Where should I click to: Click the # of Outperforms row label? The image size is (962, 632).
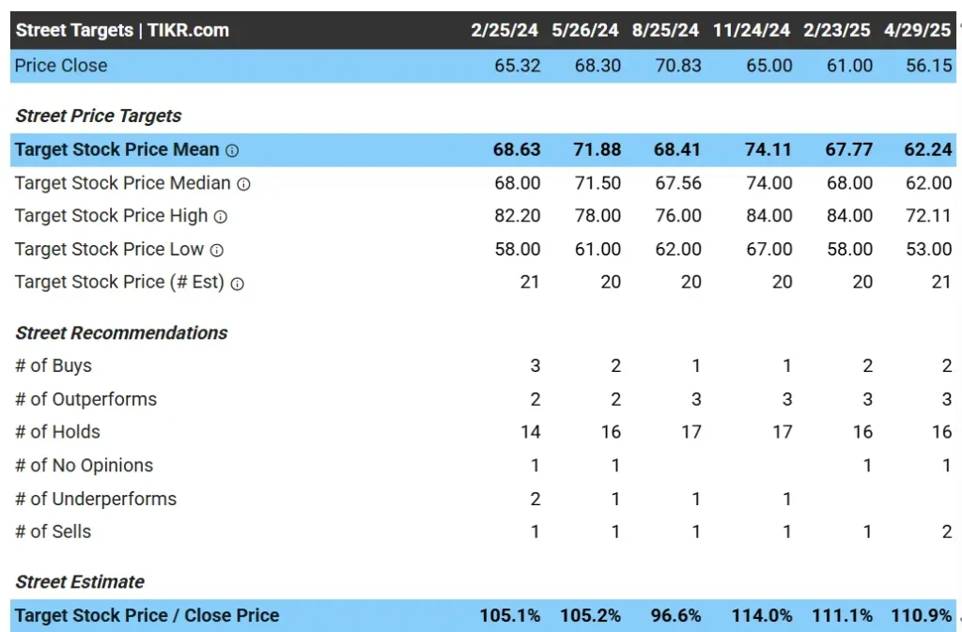tap(85, 400)
